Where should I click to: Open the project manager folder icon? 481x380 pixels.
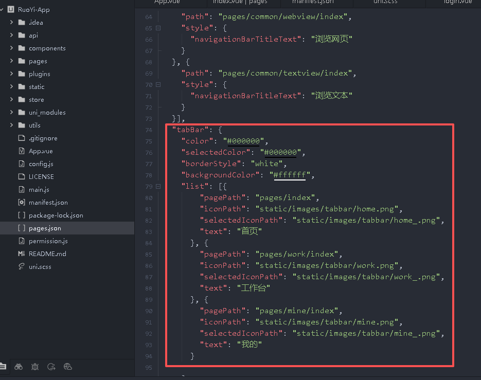point(3,367)
